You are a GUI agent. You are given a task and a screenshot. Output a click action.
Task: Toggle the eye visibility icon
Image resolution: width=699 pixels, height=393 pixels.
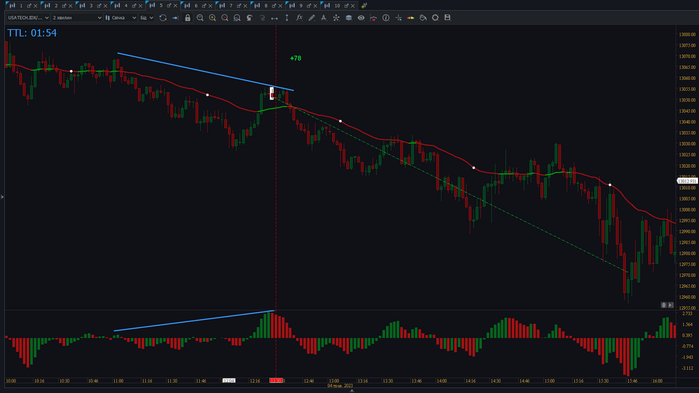point(361,18)
